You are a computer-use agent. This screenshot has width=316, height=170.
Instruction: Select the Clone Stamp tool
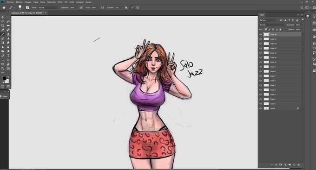pos(8,34)
